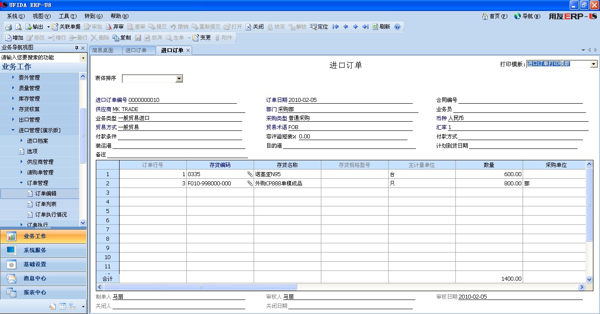Image resolution: width=600 pixels, height=314 pixels.
Task: Click the 消息中心 panel button
Action: click(x=43, y=278)
